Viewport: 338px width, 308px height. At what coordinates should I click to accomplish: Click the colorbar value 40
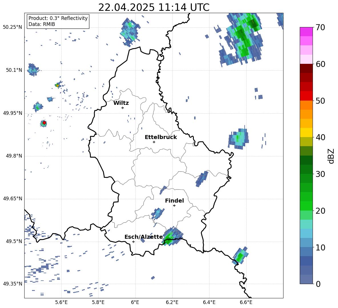pyautogui.click(x=320, y=137)
